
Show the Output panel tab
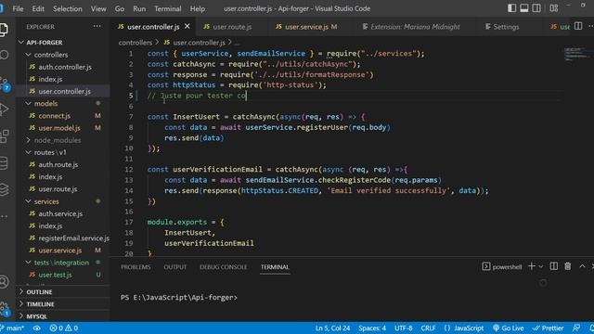point(175,267)
